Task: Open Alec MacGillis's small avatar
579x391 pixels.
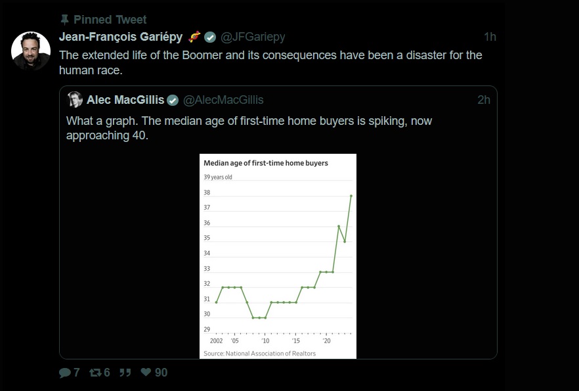Action: click(75, 99)
